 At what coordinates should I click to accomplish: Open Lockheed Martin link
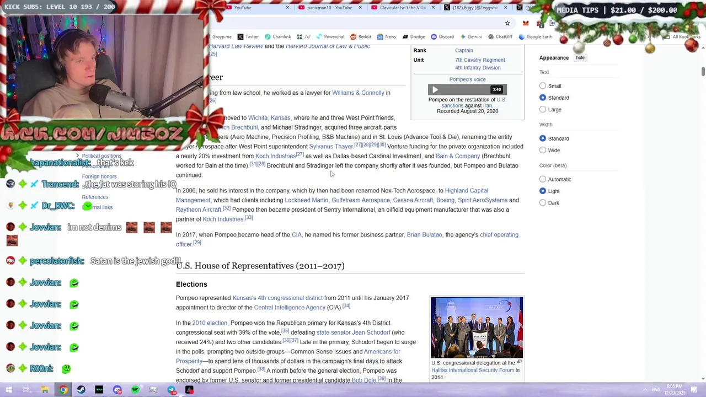[306, 200]
